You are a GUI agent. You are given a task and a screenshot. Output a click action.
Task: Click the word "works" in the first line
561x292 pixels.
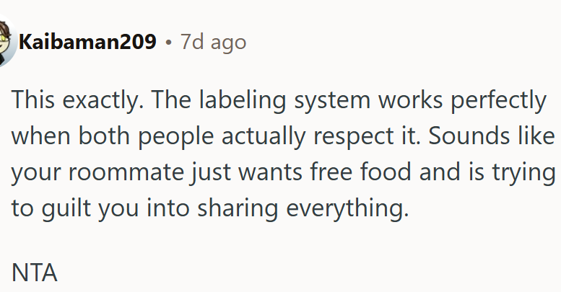392,100
